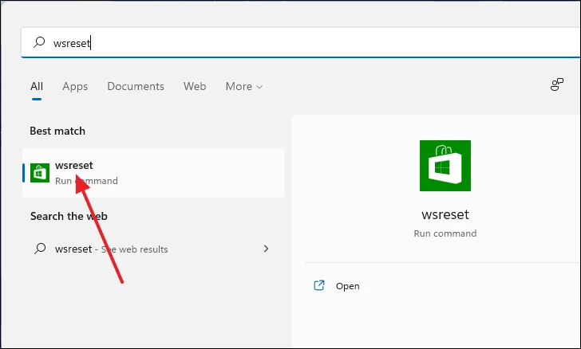Switch to the Documents tab

[x=136, y=86]
